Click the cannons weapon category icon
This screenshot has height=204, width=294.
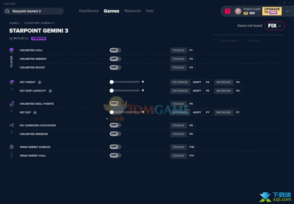click(11, 125)
